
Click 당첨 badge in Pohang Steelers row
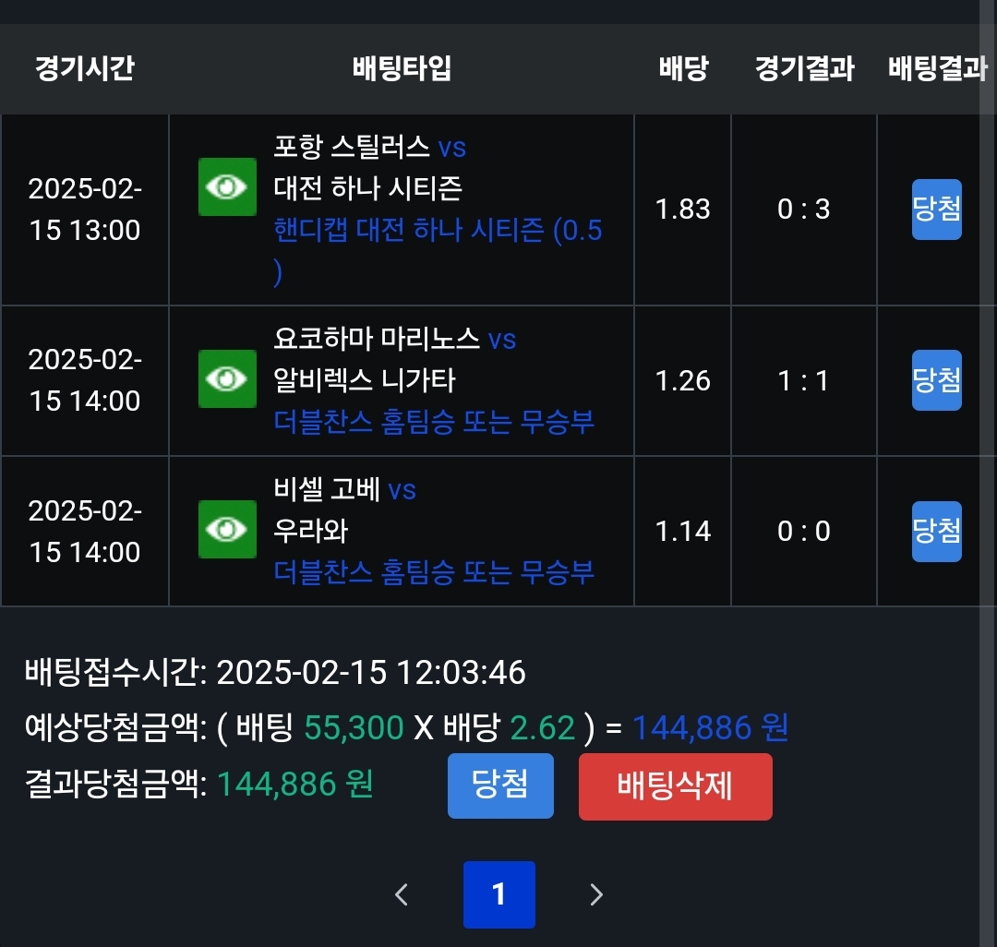click(936, 210)
